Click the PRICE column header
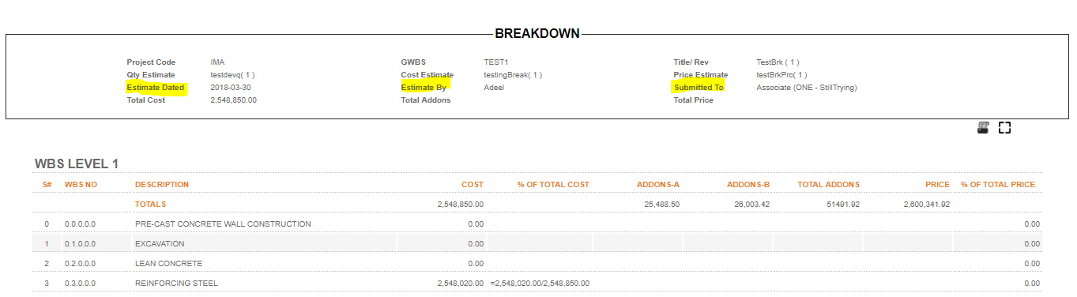 click(x=938, y=185)
